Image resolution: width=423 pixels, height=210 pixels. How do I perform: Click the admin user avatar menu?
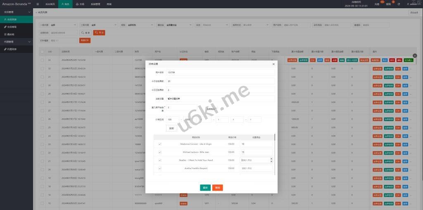411,4
